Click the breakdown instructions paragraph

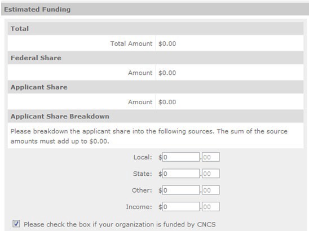tap(149, 136)
